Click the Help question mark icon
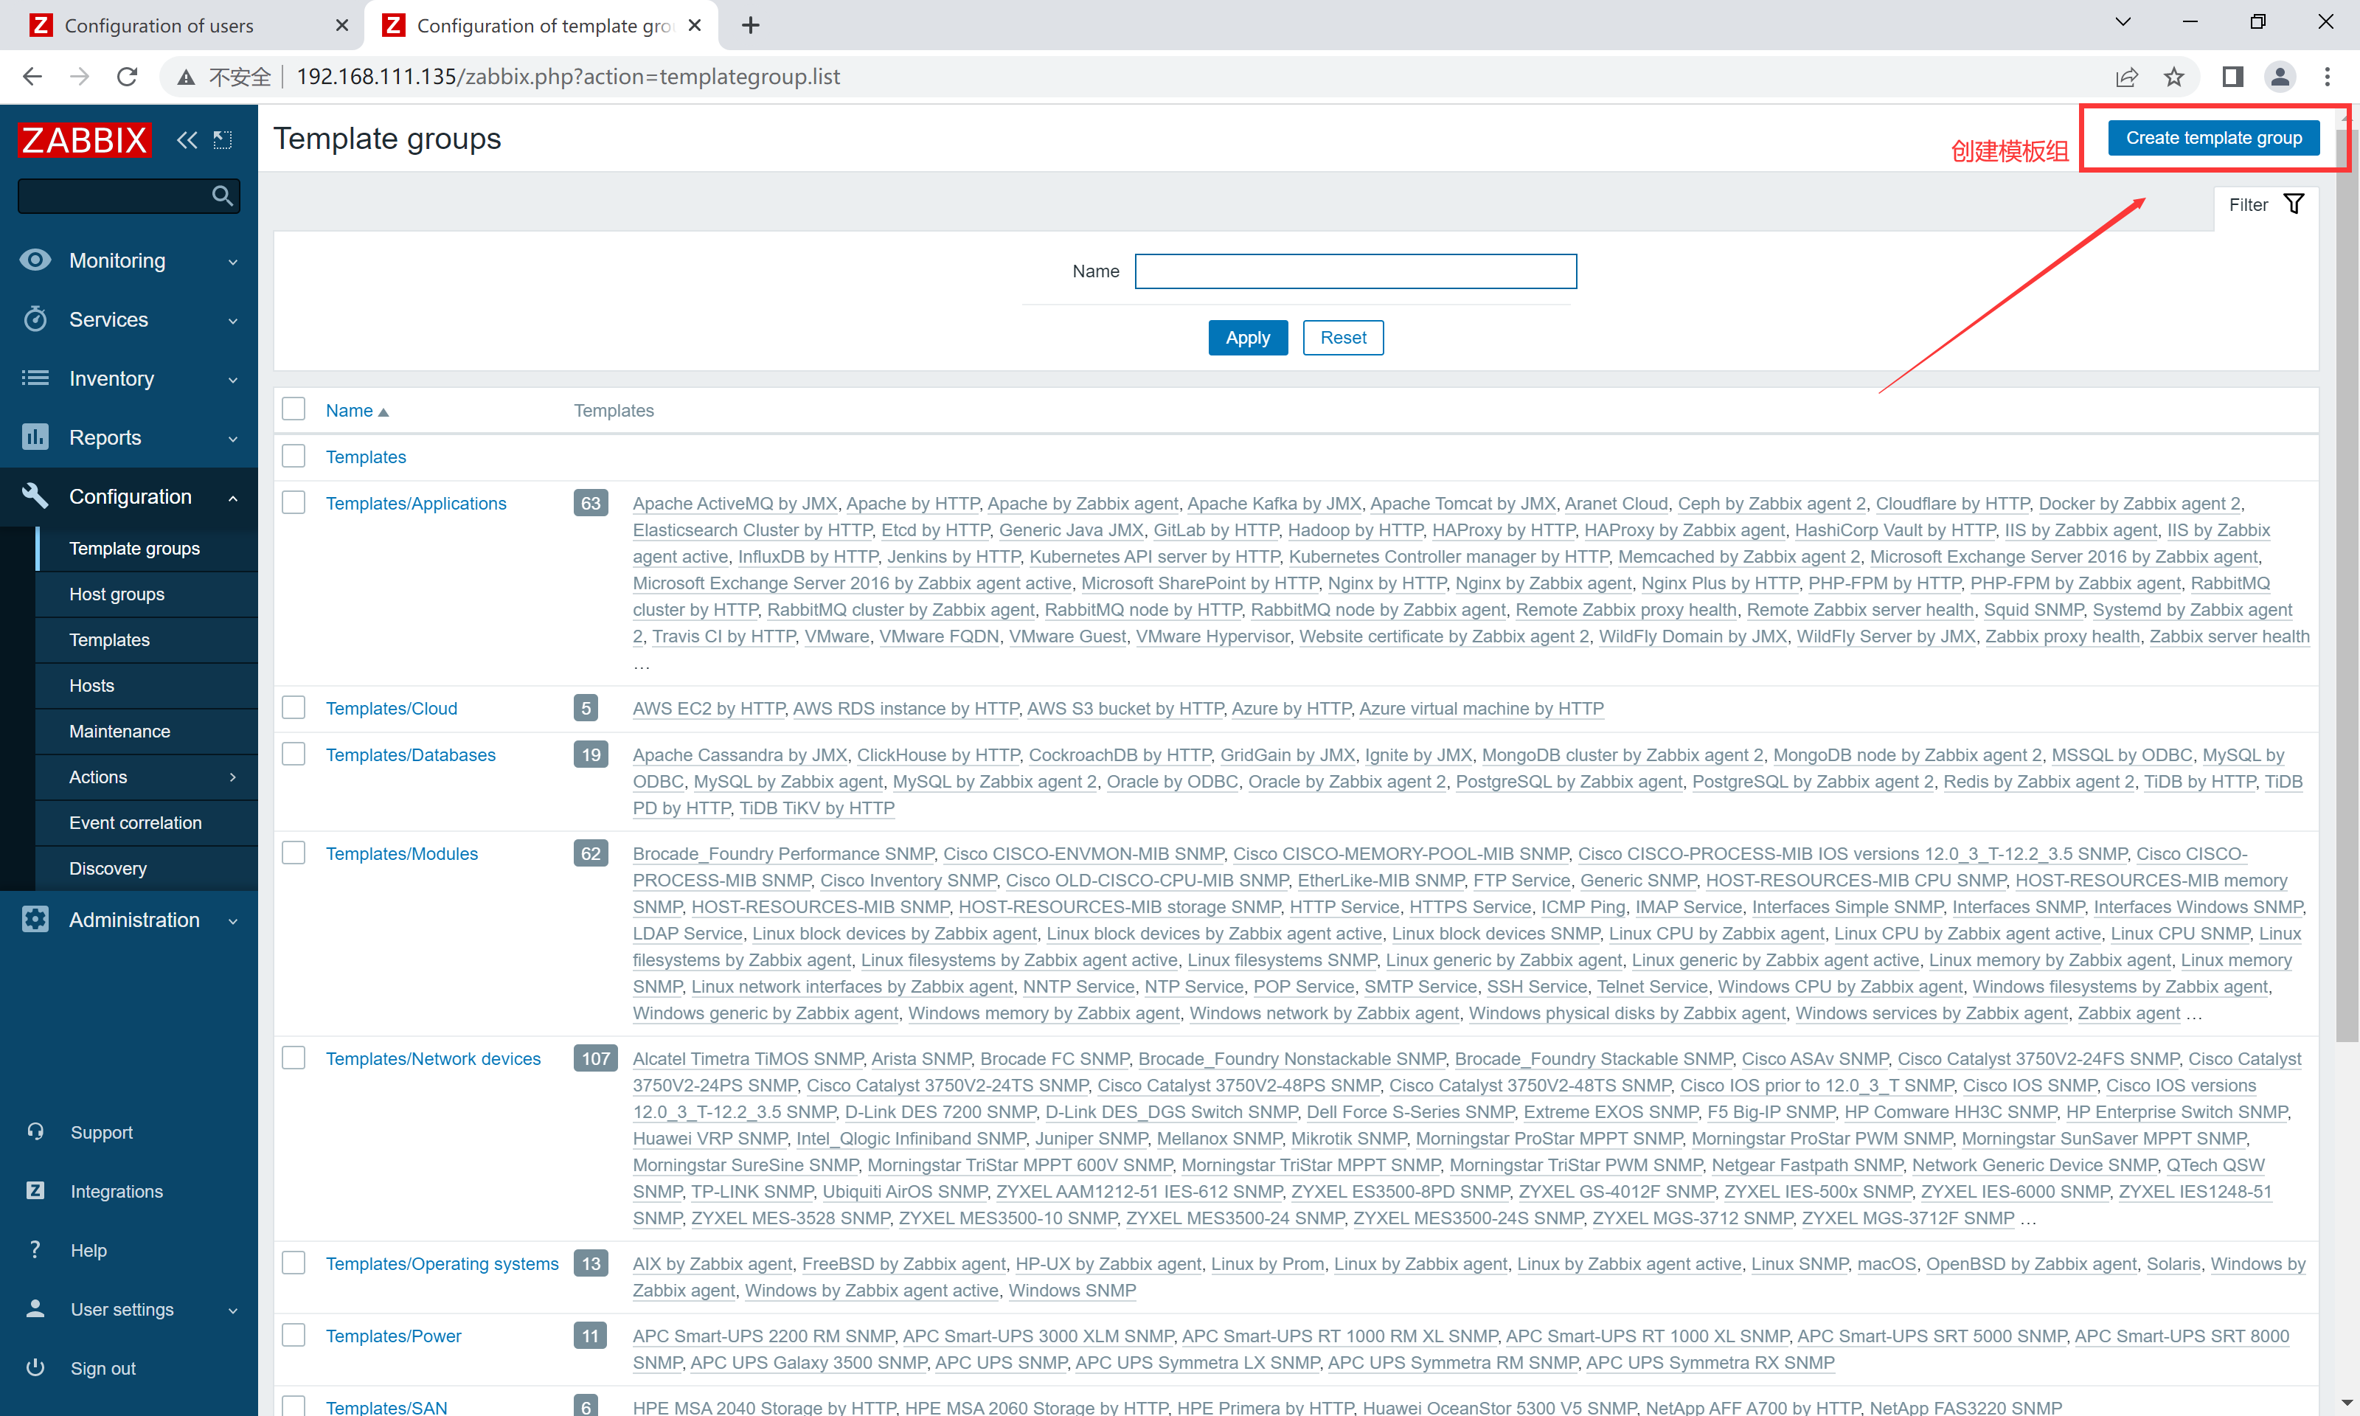The height and width of the screenshot is (1416, 2360). pyautogui.click(x=35, y=1249)
